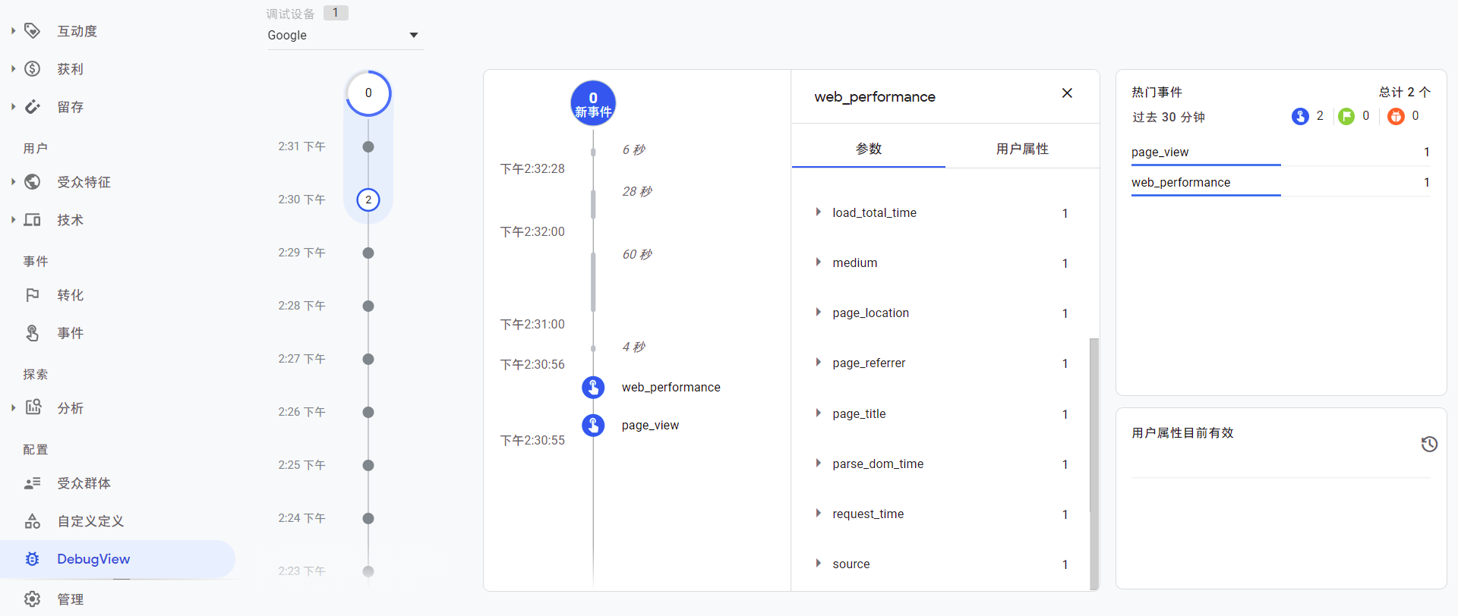The height and width of the screenshot is (616, 1458).
Task: Close the web_performance detail panel
Action: (1067, 93)
